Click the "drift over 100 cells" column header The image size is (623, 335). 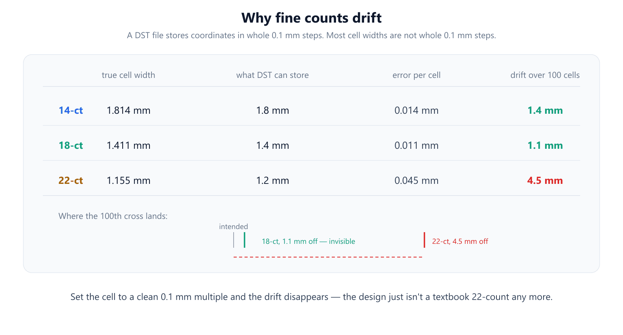click(x=545, y=75)
